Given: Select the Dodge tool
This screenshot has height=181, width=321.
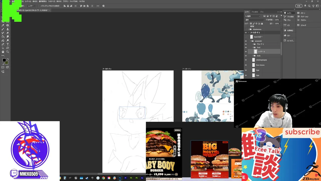Looking at the screenshot, I should (x=8, y=40).
